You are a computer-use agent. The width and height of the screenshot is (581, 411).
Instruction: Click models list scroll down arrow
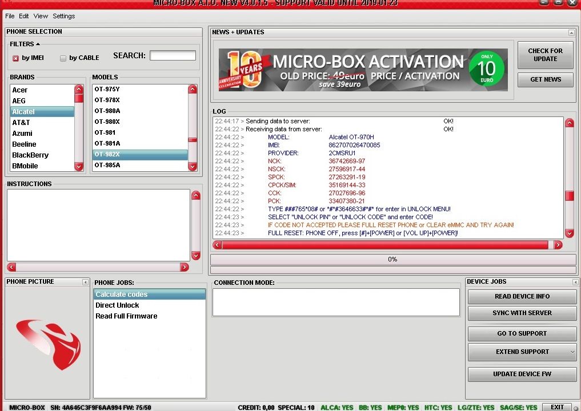pos(193,167)
